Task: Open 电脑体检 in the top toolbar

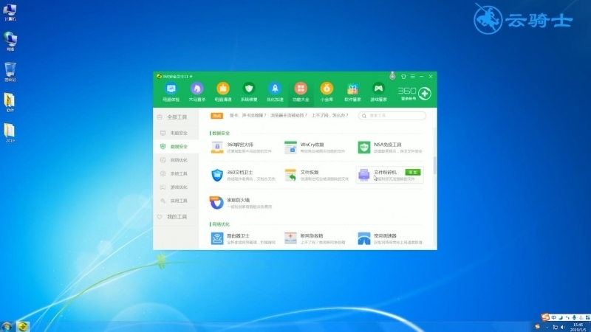Action: point(171,92)
